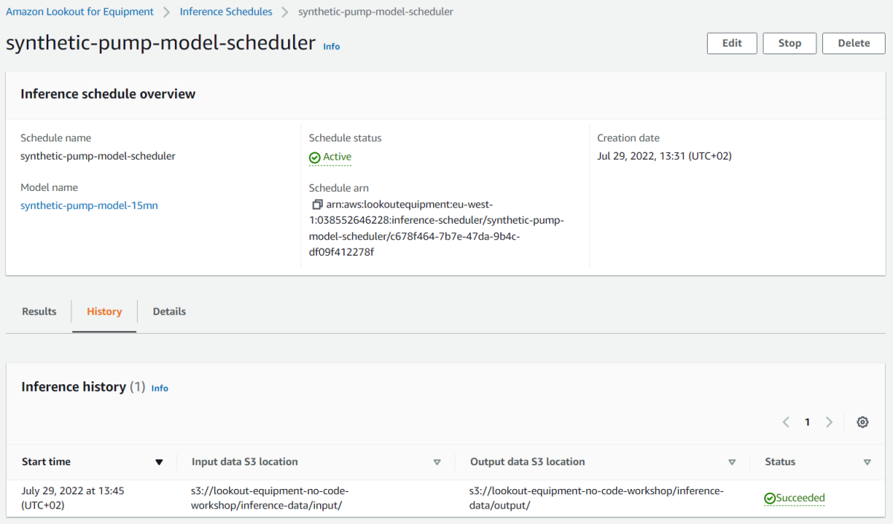
Task: Switch to the Details tab
Action: (170, 311)
